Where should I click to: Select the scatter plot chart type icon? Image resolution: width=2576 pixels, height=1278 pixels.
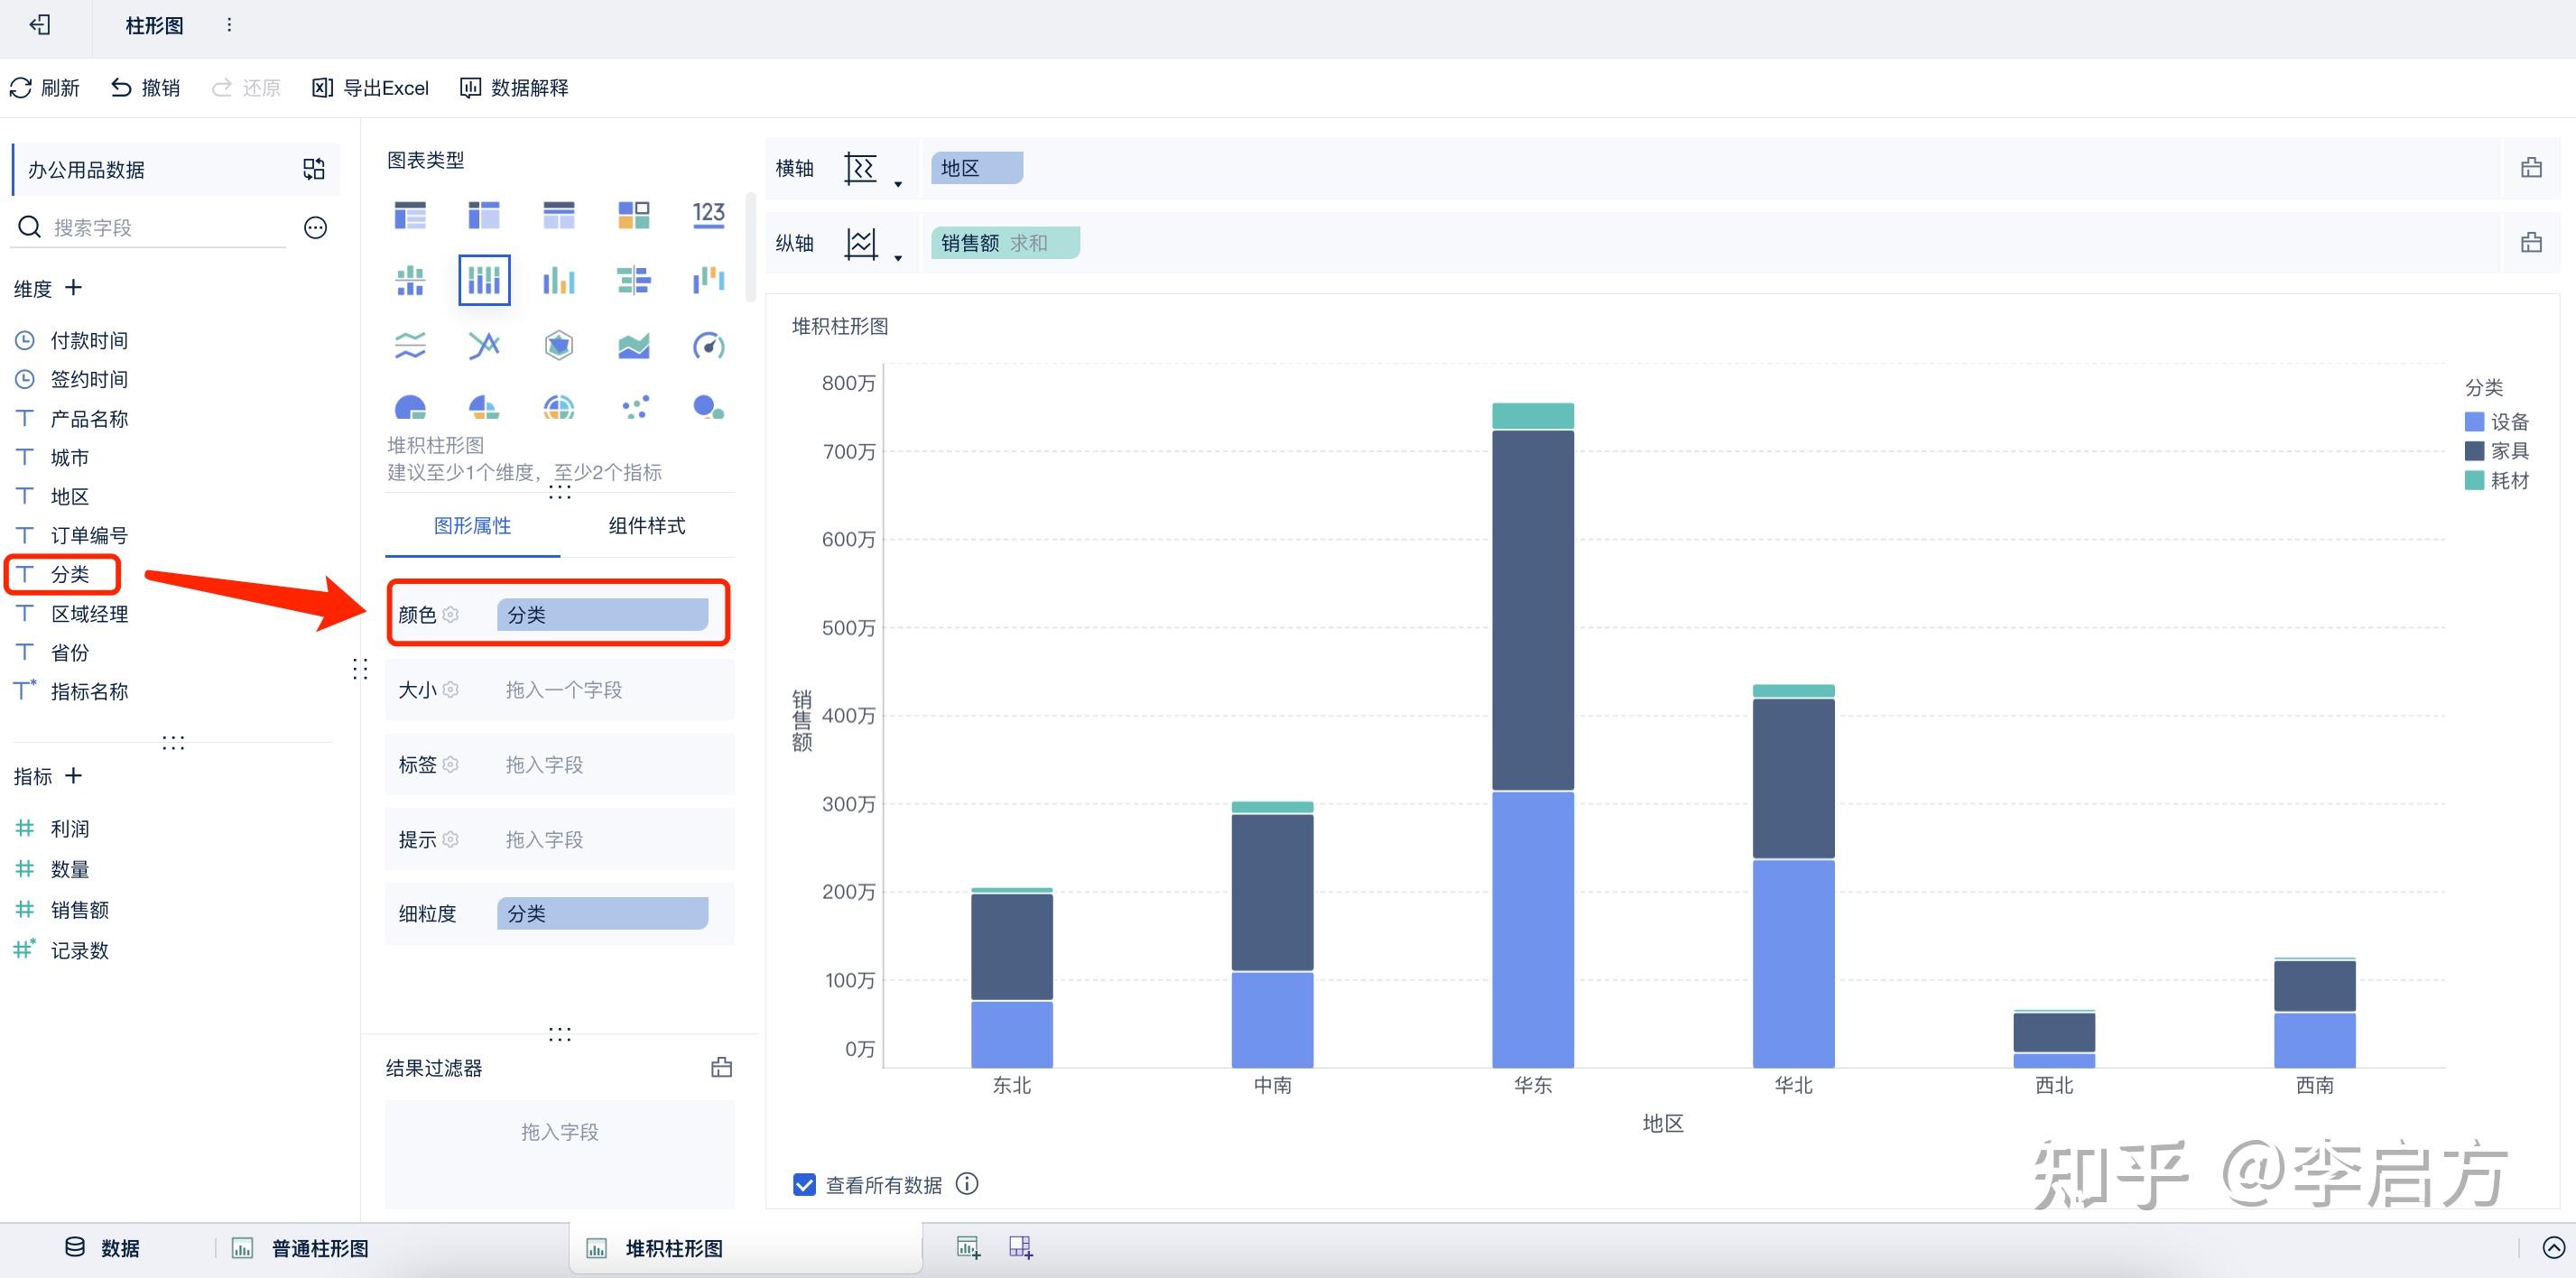tap(634, 407)
